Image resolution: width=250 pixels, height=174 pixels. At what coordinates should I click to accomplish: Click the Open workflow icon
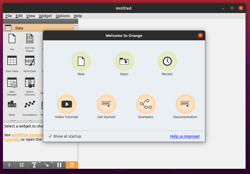(x=124, y=61)
